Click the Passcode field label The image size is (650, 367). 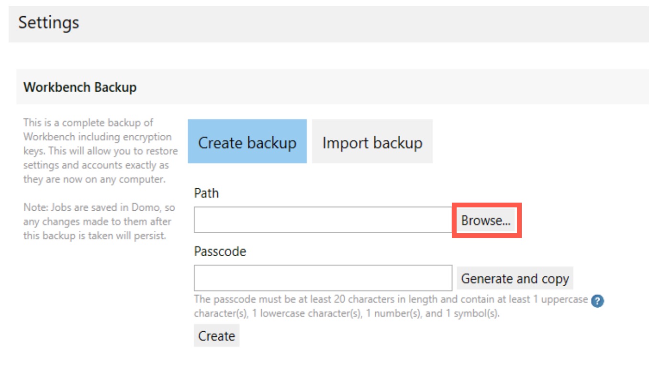(x=220, y=251)
